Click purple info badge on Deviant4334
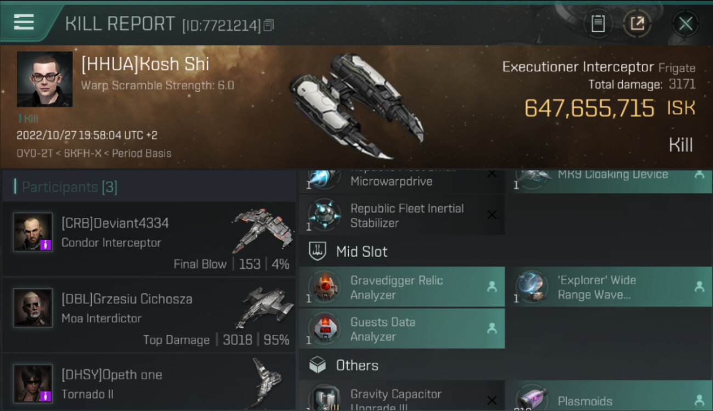 pos(46,244)
